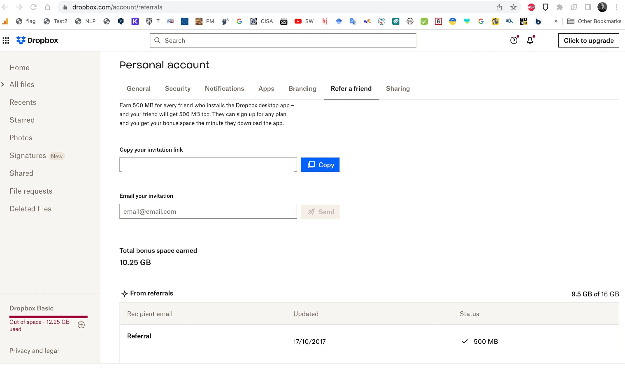Copy the invitation link

(320, 165)
